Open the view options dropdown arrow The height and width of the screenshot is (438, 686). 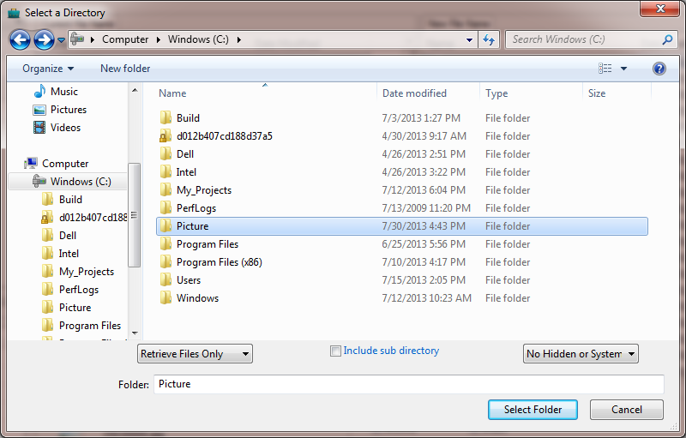[x=624, y=69]
